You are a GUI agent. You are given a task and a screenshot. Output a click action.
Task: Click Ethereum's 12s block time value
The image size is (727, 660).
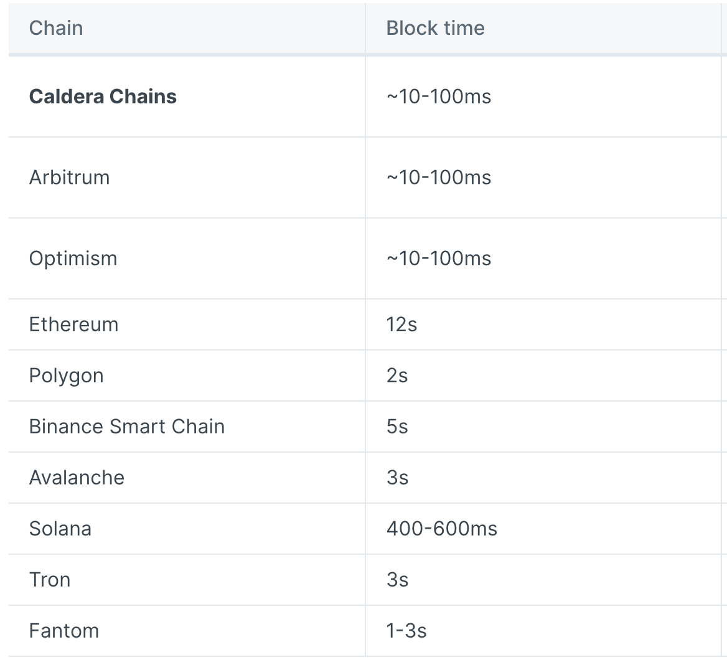coord(401,324)
